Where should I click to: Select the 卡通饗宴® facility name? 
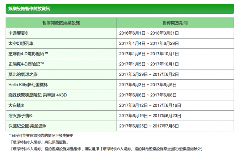coord(21,33)
